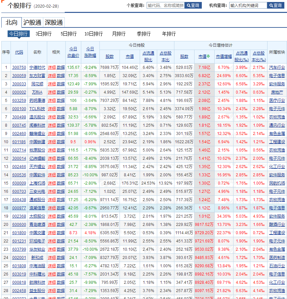
Task: Open the 宁德时代 stock name link
Action: 37,67
